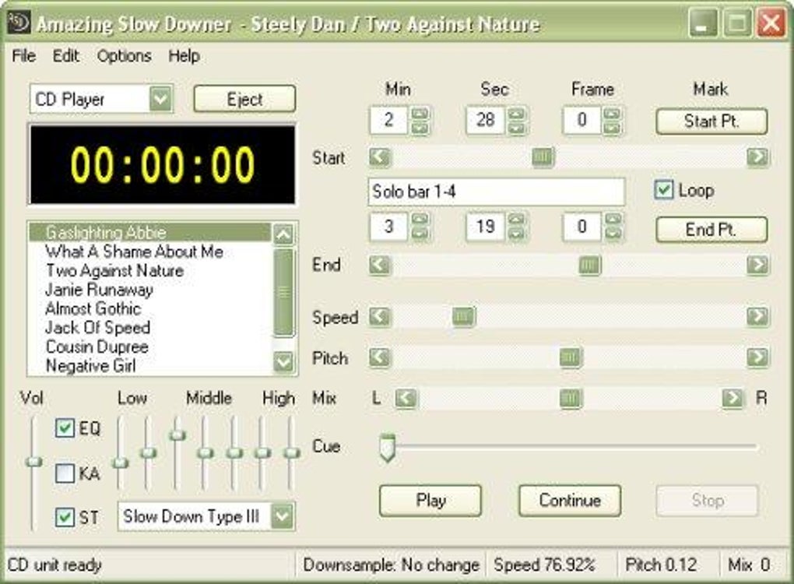794x584 pixels.
Task: Lower pitch with the Pitch left arrow
Action: tap(380, 357)
